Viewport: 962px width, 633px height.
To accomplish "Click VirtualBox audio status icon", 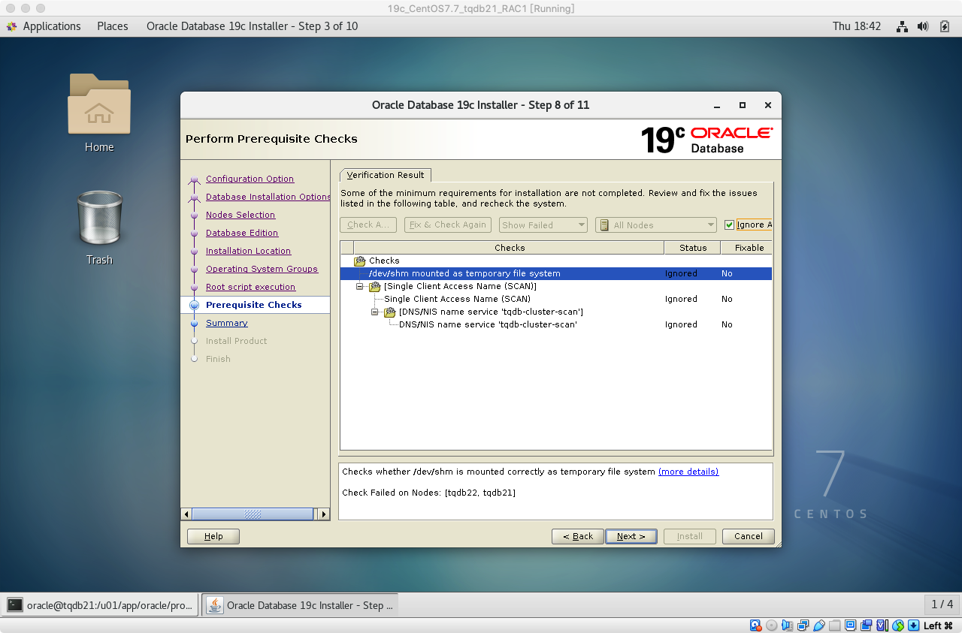I will point(787,625).
